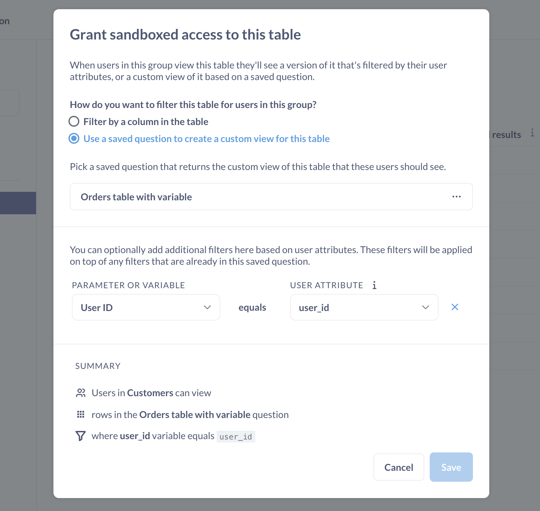540x511 pixels.
Task: Click the User Attribute info icon
Action: [x=374, y=285]
